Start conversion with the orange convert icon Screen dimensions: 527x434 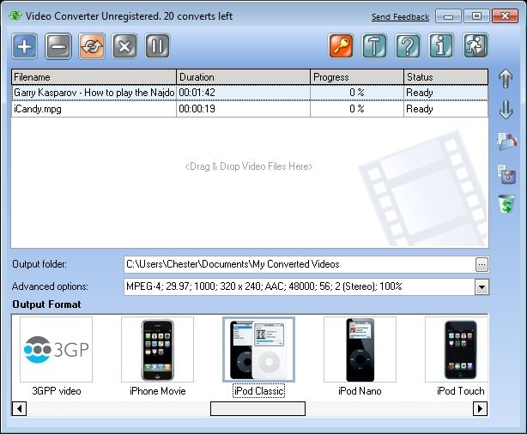coord(92,46)
